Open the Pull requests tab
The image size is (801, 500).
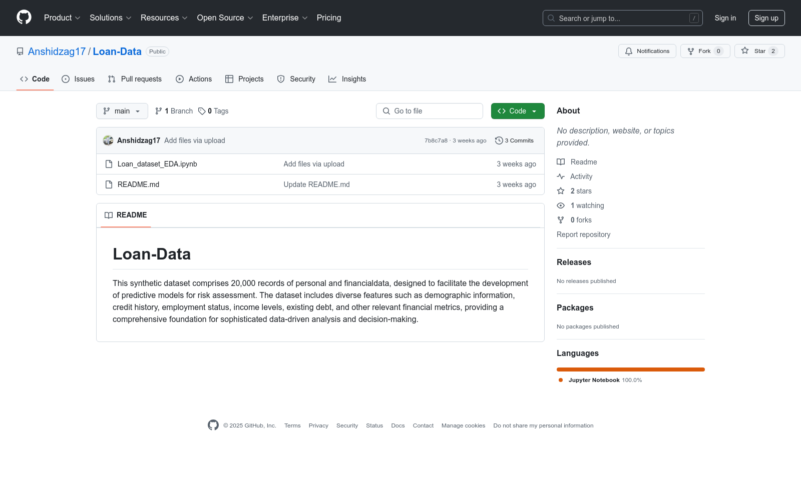pos(135,79)
